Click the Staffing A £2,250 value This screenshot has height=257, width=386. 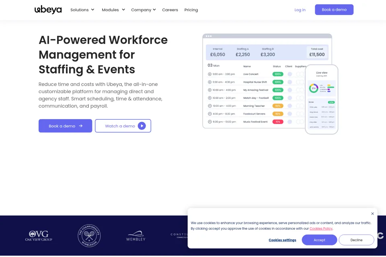tap(243, 55)
